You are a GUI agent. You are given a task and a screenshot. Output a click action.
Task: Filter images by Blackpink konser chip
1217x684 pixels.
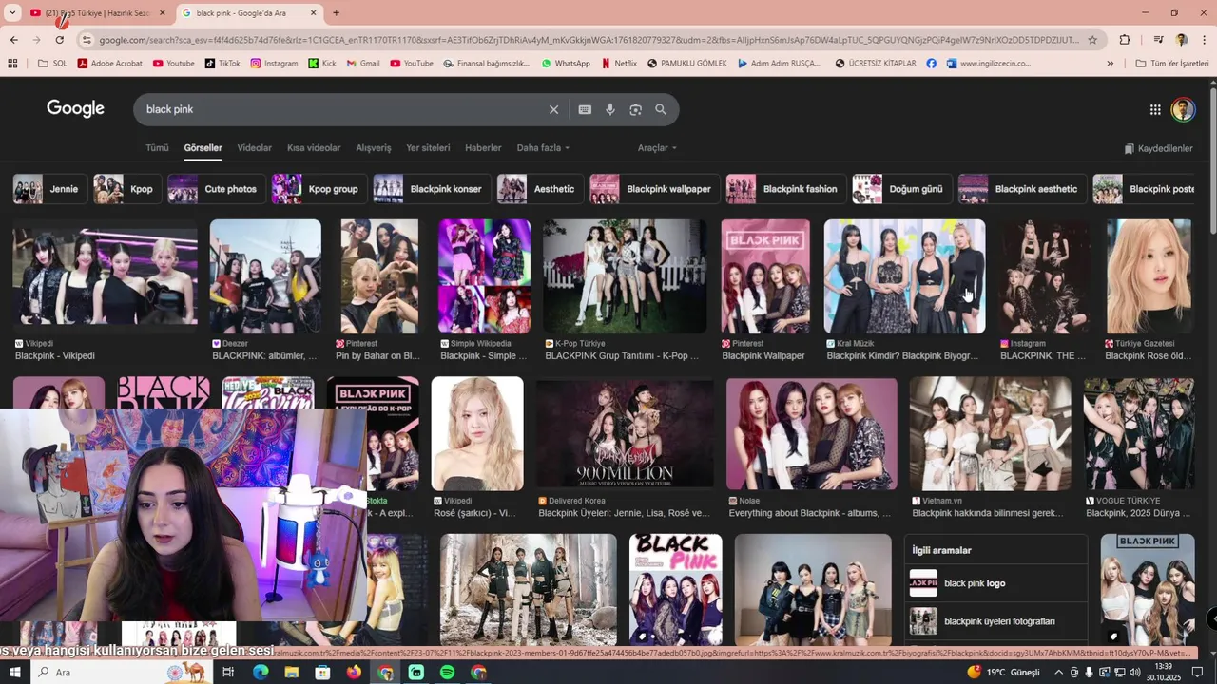(x=432, y=189)
